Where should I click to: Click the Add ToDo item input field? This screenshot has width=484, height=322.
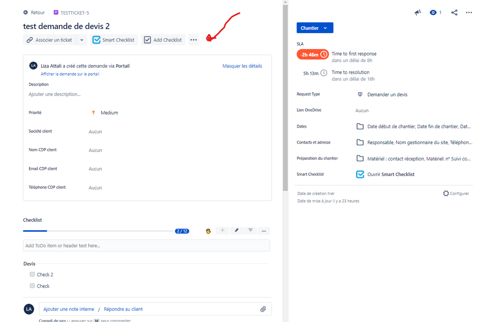pos(146,246)
